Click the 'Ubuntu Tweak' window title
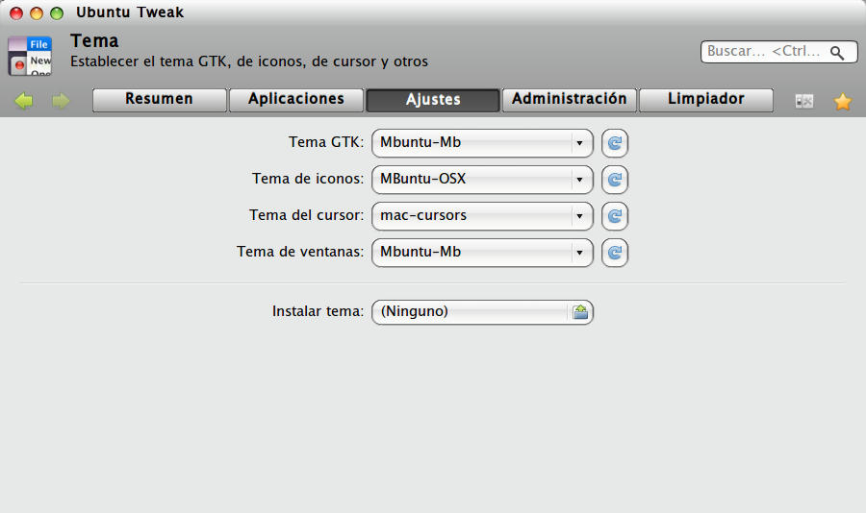 (x=130, y=12)
